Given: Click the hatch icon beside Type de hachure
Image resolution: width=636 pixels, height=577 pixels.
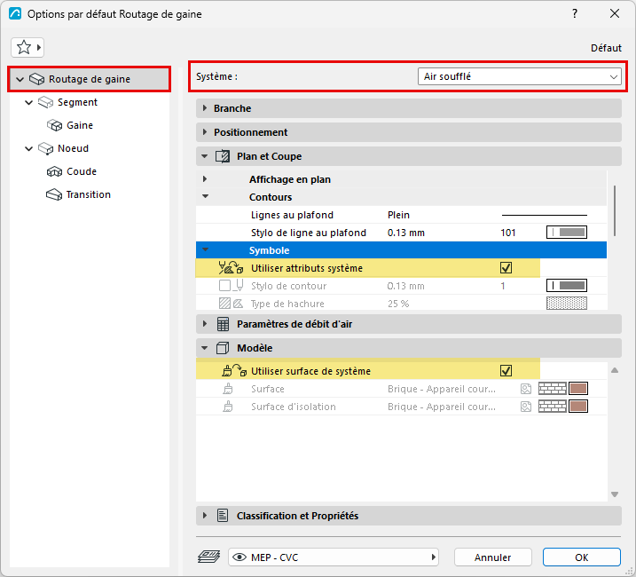Looking at the screenshot, I should tap(231, 304).
